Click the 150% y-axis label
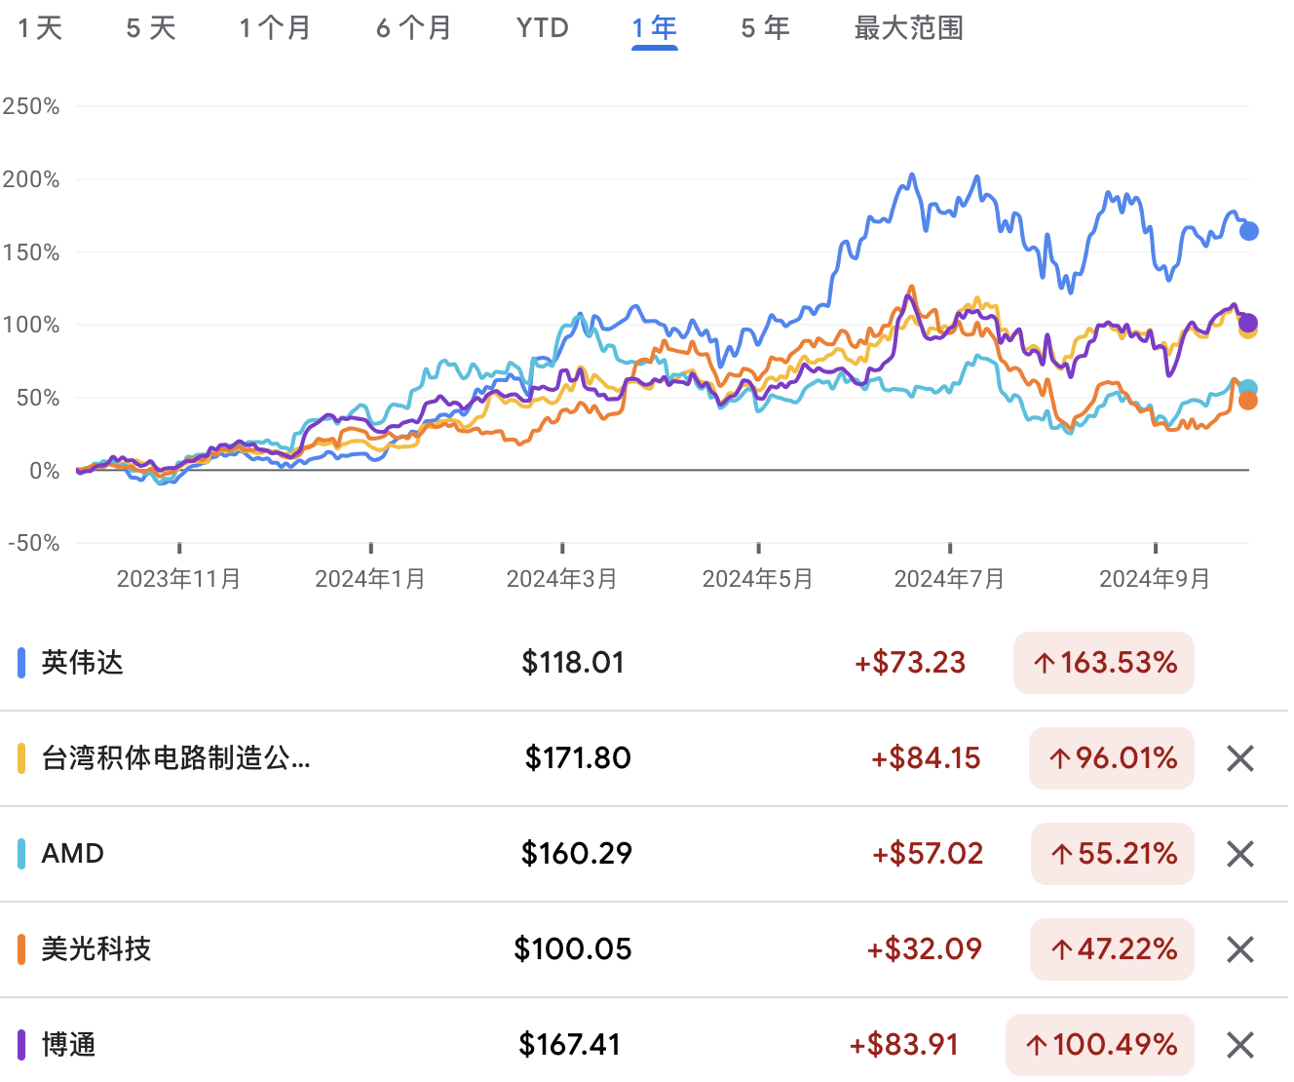Image resolution: width=1294 pixels, height=1082 pixels. [32, 252]
